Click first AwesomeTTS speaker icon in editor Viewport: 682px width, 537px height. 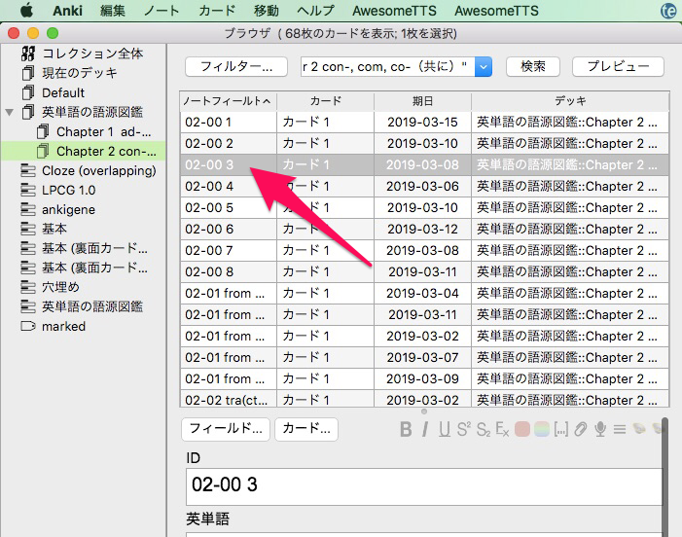point(639,429)
